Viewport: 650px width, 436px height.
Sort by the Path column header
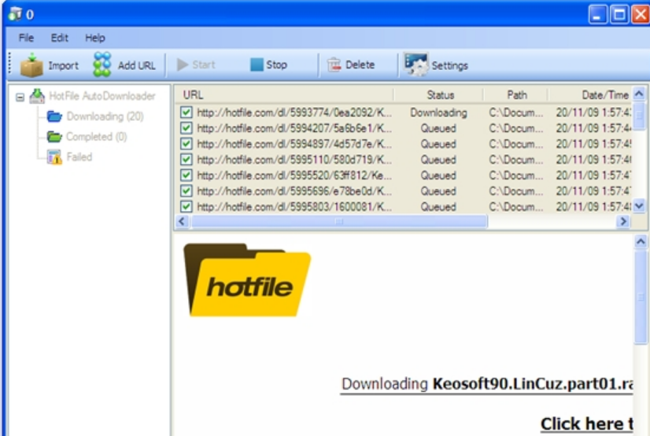(517, 95)
